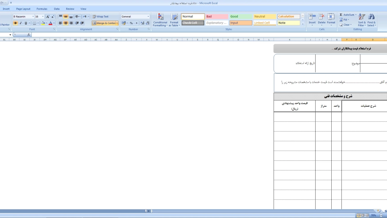Screen dimensions: 387x218
Task: Open Font dialog launcher
Action: coord(54,29)
